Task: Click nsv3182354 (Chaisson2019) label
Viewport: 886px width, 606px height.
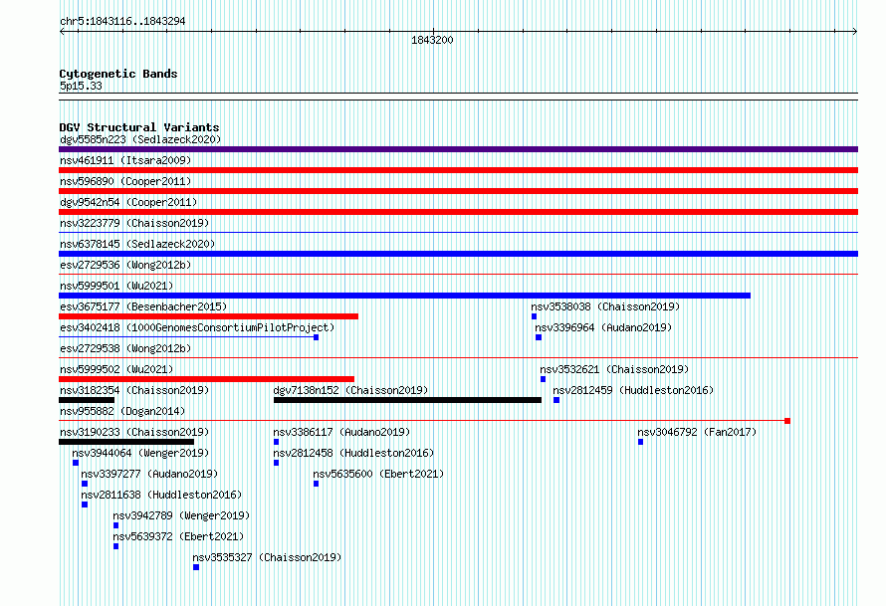Action: point(134,390)
